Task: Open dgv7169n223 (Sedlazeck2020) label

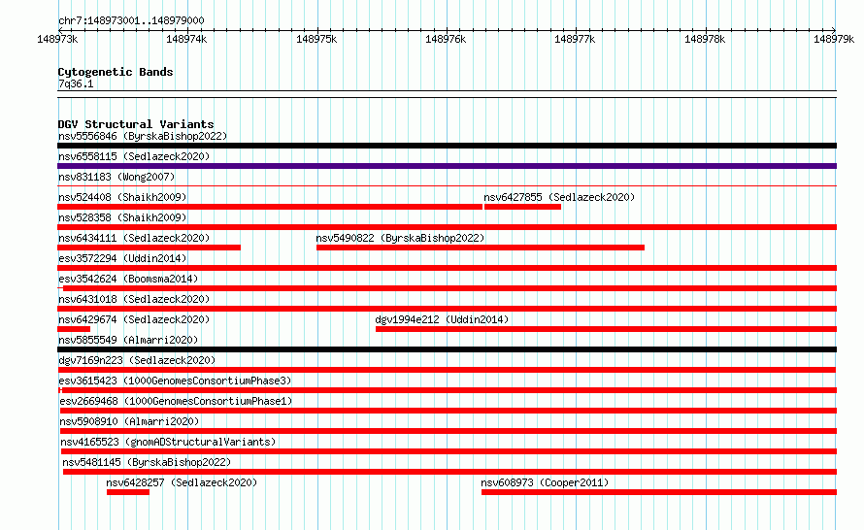Action: (x=137, y=360)
